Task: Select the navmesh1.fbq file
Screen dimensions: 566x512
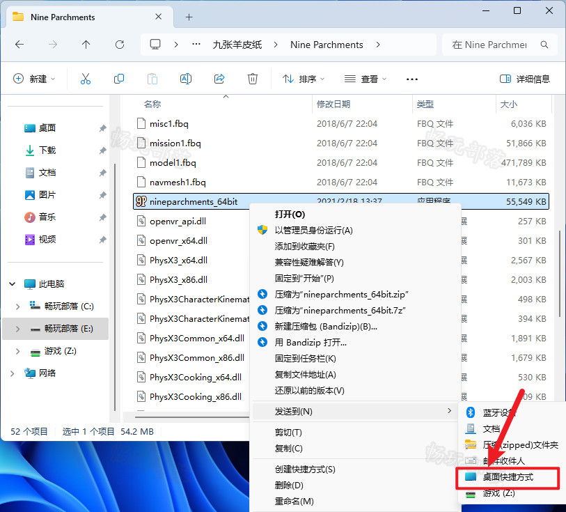Action: (341, 183)
